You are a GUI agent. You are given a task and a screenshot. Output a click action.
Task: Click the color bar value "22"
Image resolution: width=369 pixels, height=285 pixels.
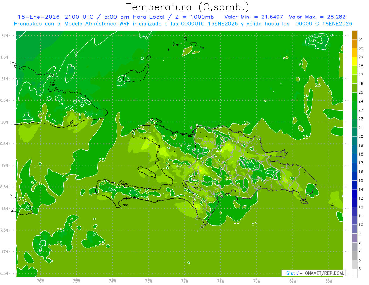pos(361,119)
